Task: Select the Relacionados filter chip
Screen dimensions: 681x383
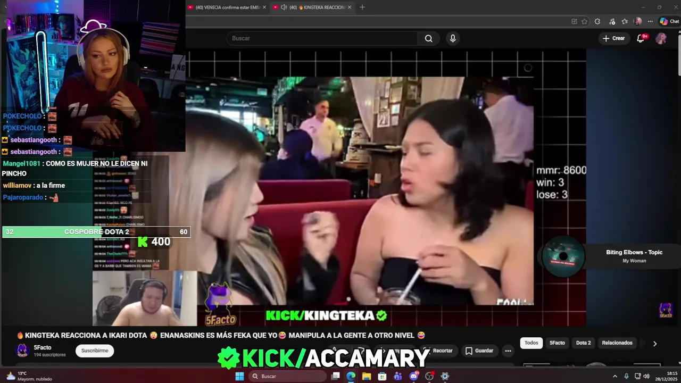Action: 617,343
